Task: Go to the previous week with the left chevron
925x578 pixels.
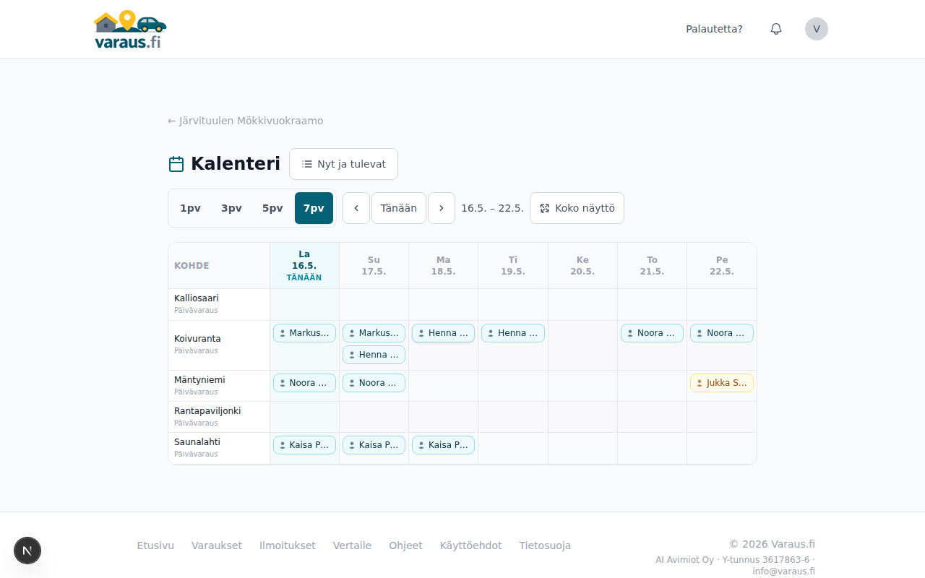Action: pos(356,208)
